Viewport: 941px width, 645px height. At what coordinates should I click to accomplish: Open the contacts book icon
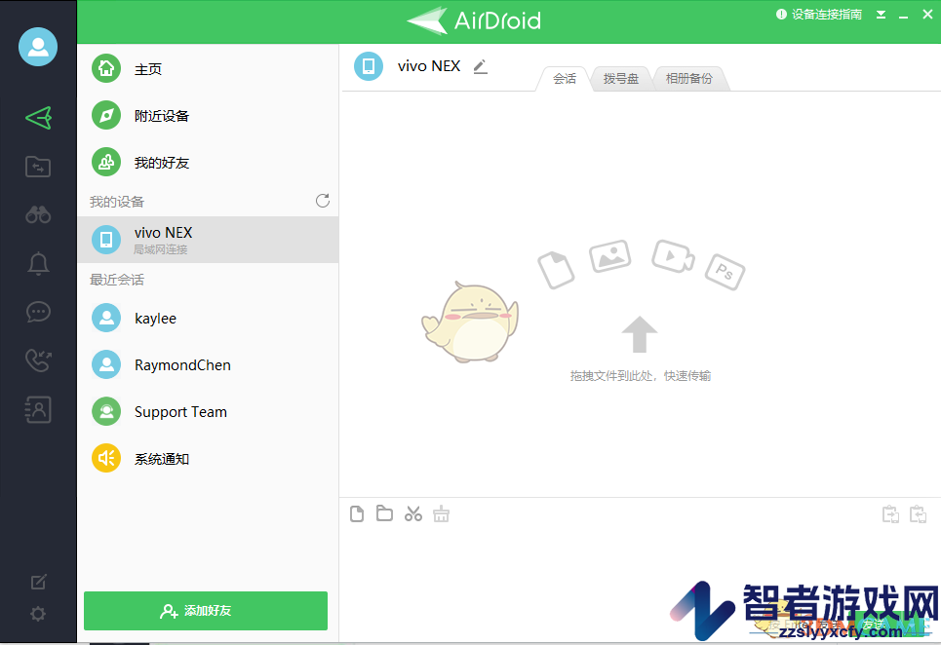coord(38,409)
